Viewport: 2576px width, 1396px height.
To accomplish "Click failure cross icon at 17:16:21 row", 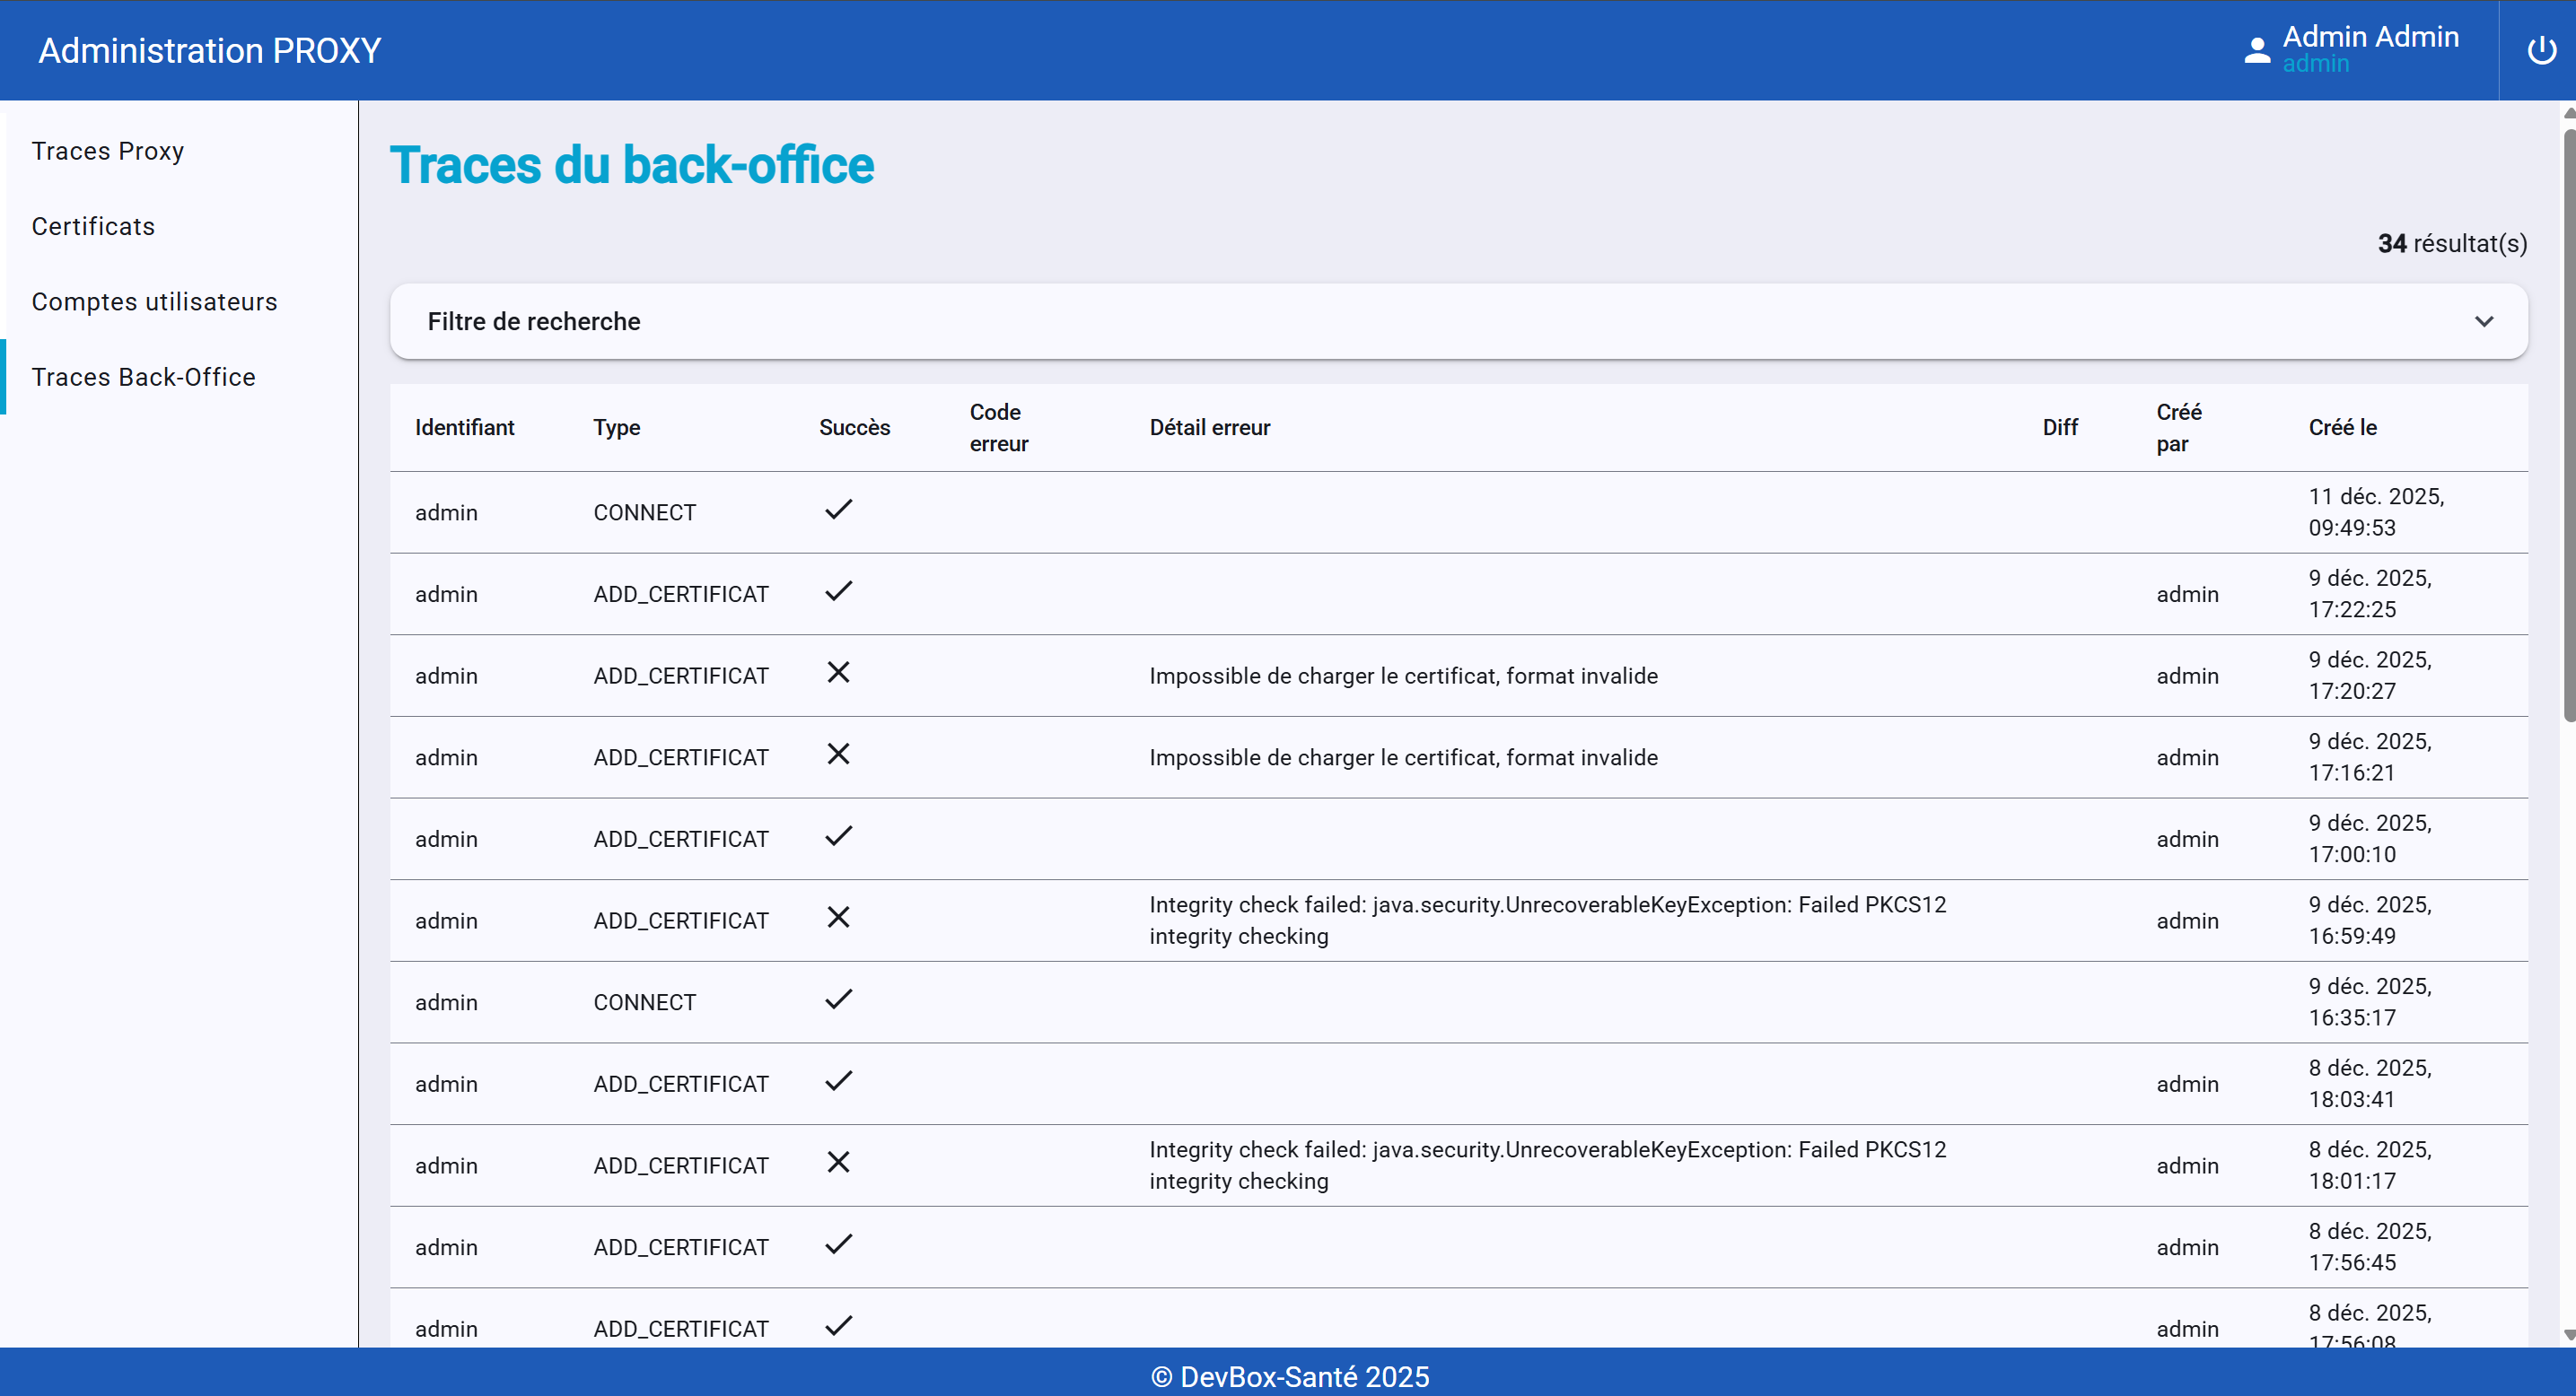I will pyautogui.click(x=838, y=755).
